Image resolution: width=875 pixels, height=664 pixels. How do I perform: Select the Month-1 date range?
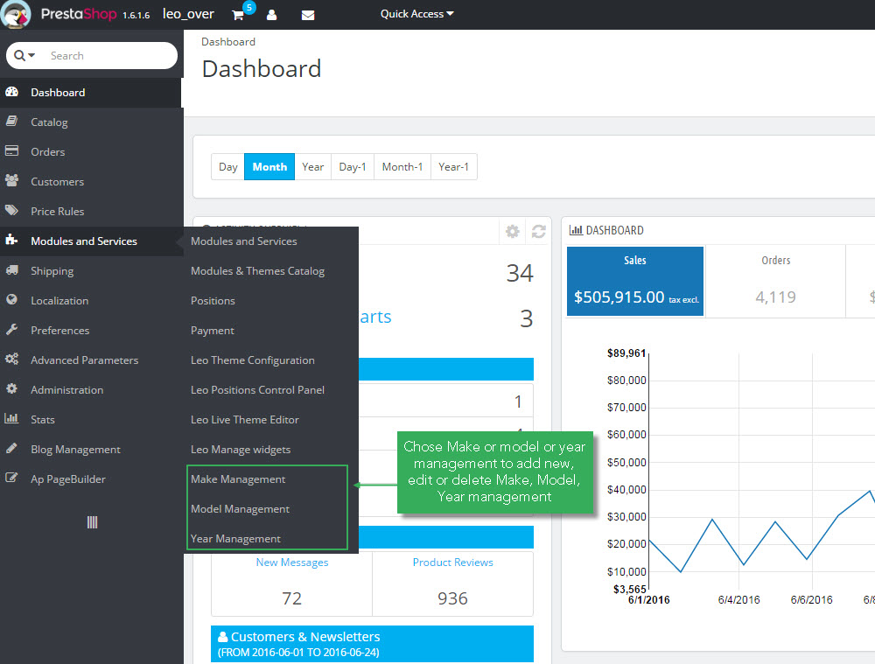402,167
